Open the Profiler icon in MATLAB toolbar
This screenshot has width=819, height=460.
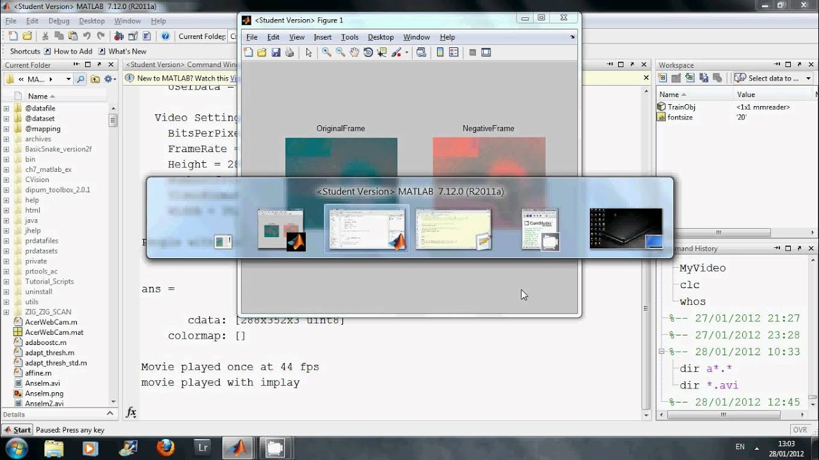(147, 36)
